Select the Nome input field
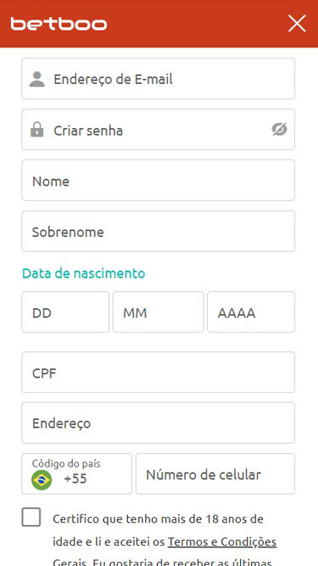Viewport: 318px width, 566px height. (x=159, y=181)
